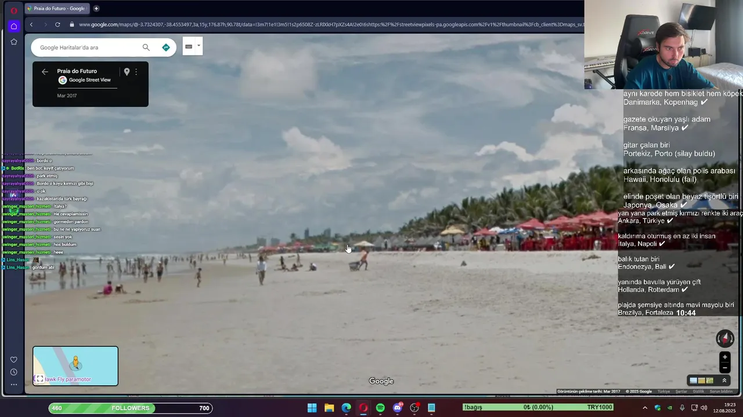This screenshot has width=743, height=417.
Task: Open a new browser tab
Action: click(x=96, y=9)
